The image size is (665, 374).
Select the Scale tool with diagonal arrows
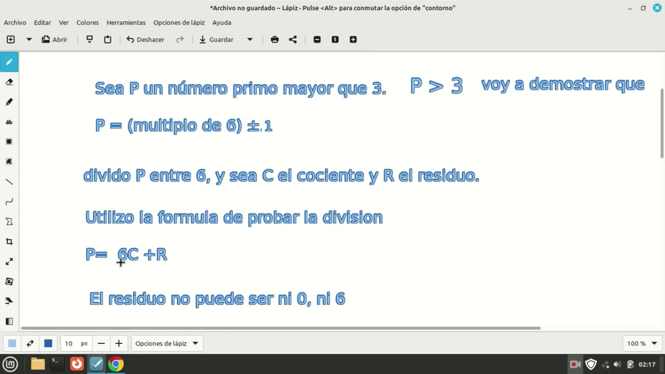coord(9,261)
